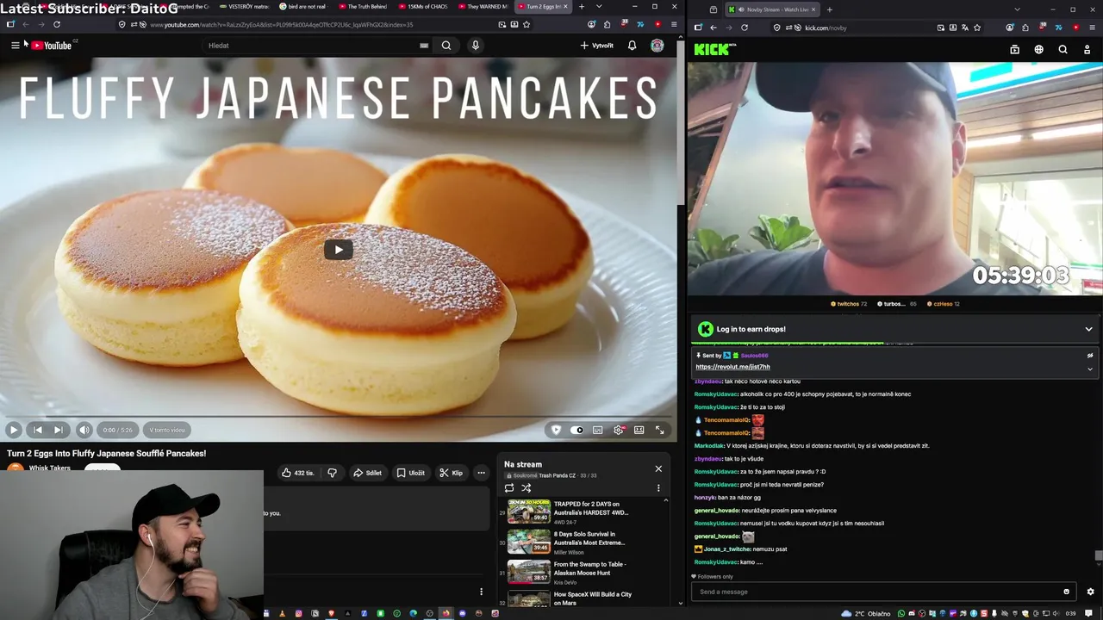Viewport: 1103px width, 620px height.
Task: Dislike the Japanese pancakes video
Action: pyautogui.click(x=332, y=473)
